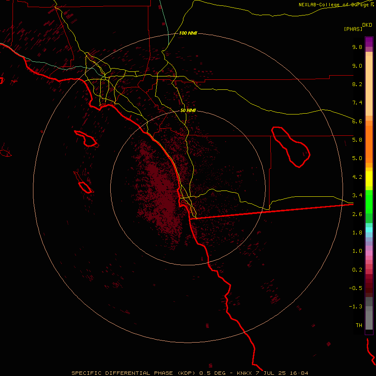Pick the cyan colorbar segment
376x376 pixels.
[x=369, y=229]
